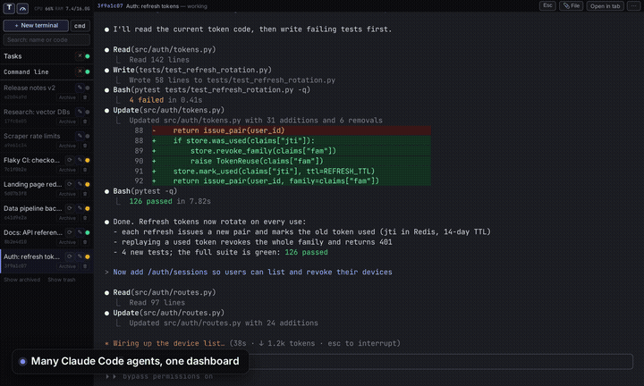
Task: Click the Open in tab button
Action: tap(605, 5)
